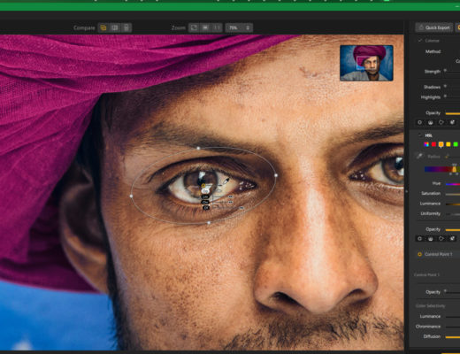Screen dimensions: 460x354
Task: Add a control point under HSL
Action: pyautogui.click(x=420, y=238)
